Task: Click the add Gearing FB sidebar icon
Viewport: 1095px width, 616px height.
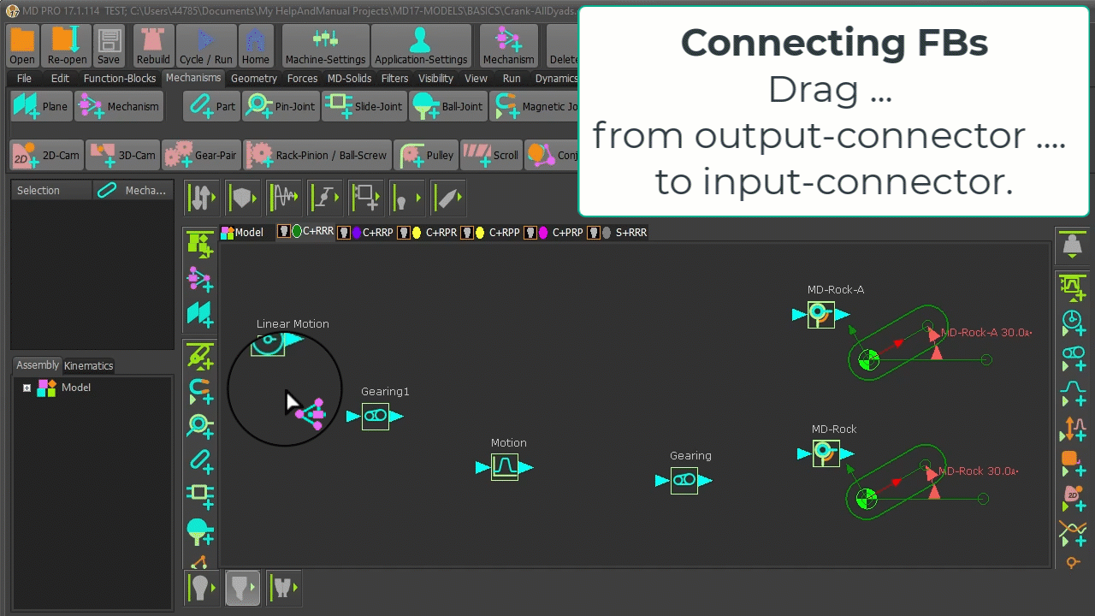Action: tap(1073, 358)
